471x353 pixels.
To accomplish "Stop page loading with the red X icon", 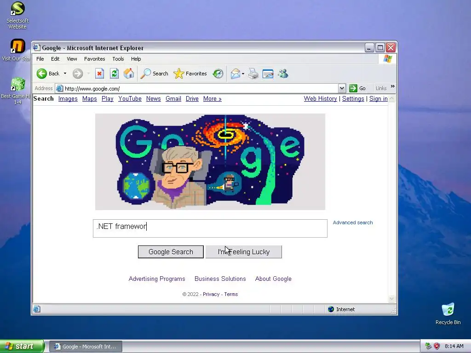I will [x=99, y=74].
